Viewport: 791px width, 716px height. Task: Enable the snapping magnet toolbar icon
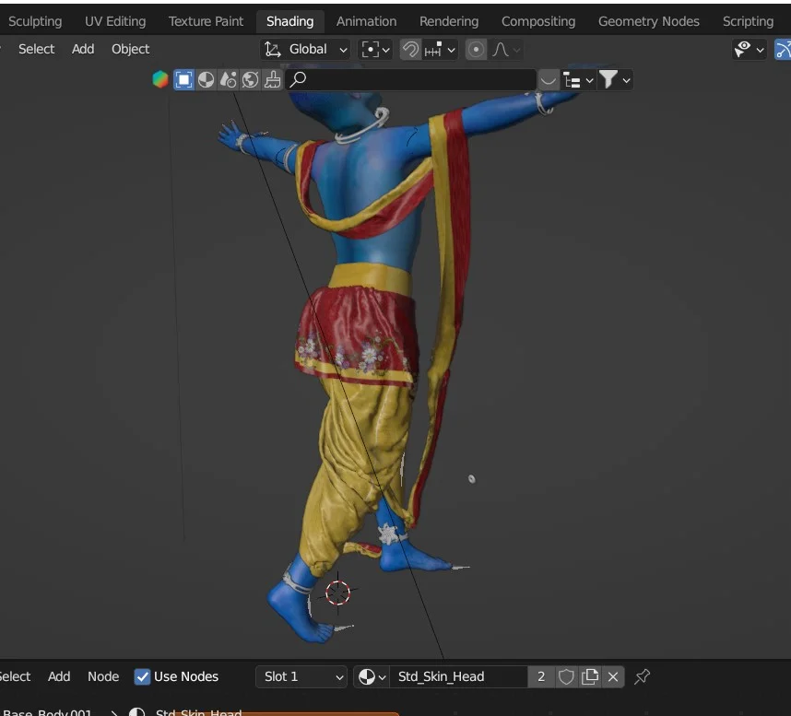coord(410,49)
